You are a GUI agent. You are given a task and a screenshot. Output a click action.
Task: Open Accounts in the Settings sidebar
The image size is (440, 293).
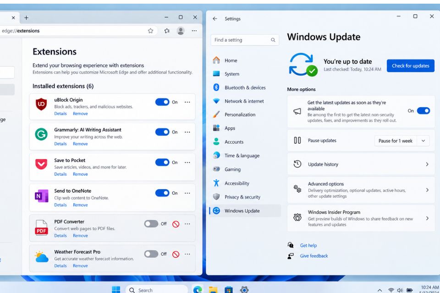(x=245, y=142)
